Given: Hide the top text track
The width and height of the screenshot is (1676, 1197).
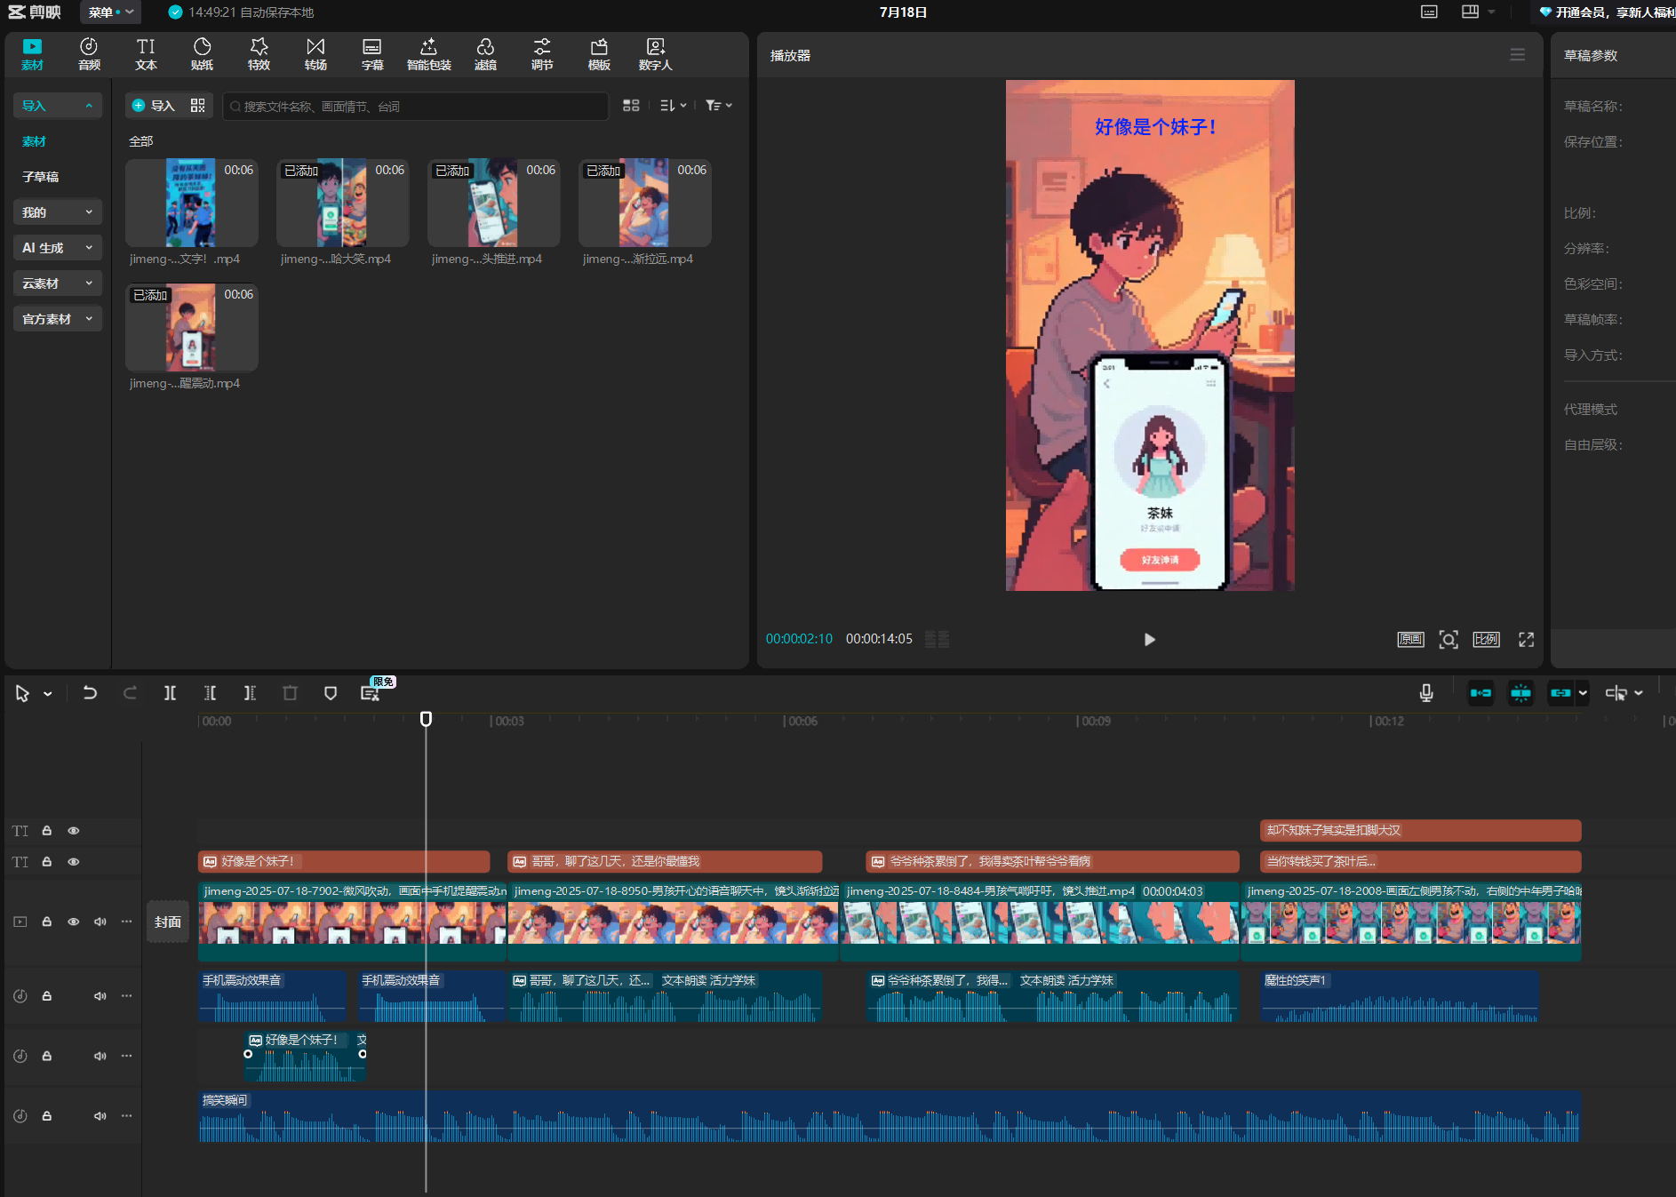Looking at the screenshot, I should click(x=74, y=831).
